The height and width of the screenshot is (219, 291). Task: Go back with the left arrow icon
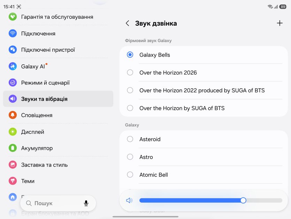(x=127, y=23)
